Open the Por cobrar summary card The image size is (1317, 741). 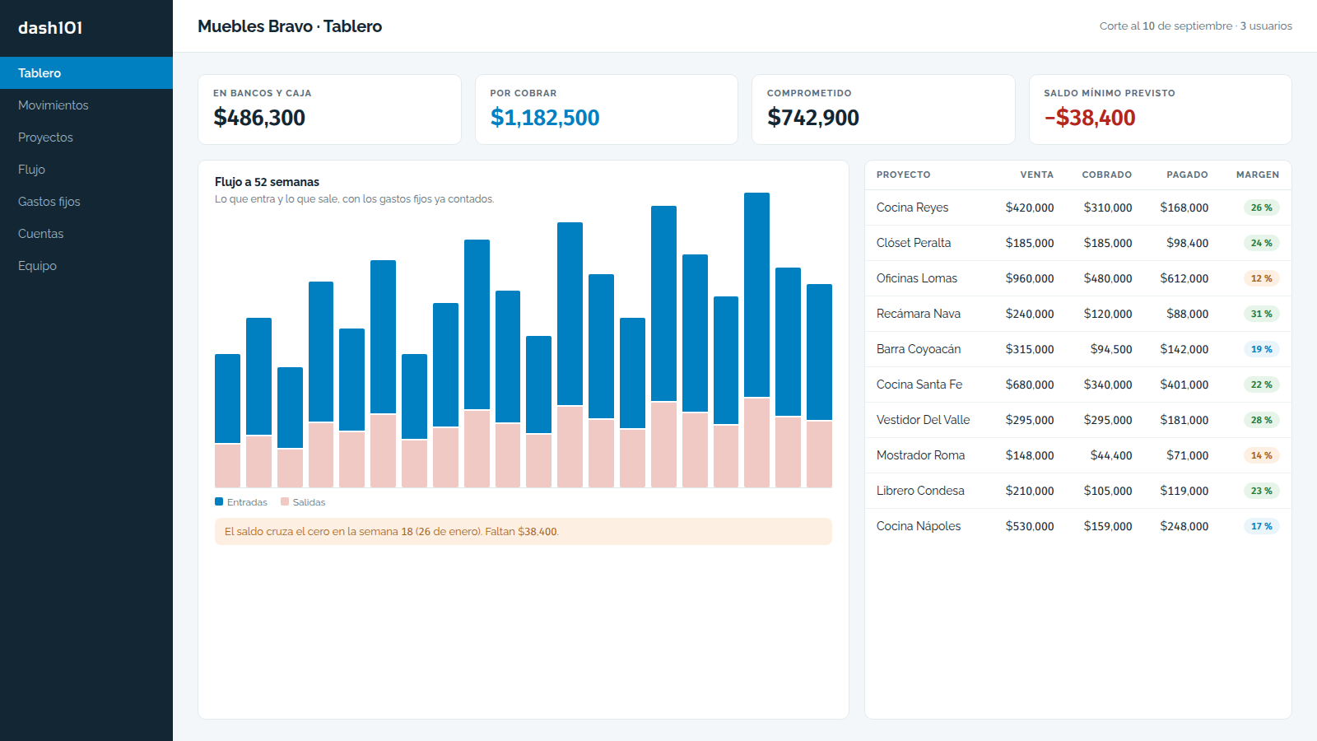(x=607, y=110)
